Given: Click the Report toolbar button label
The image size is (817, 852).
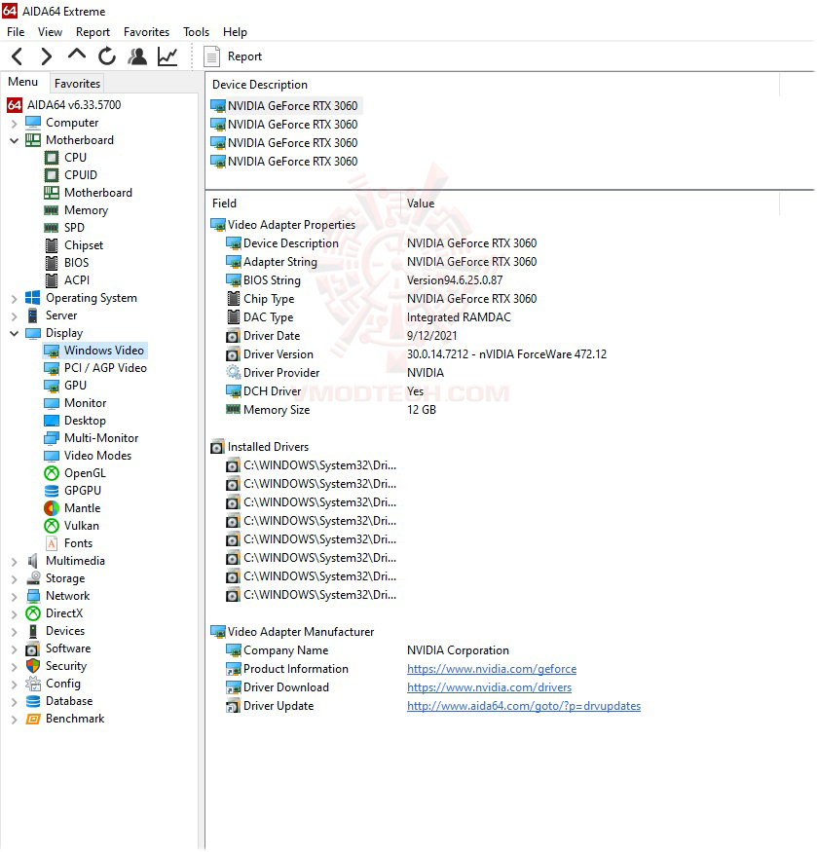Looking at the screenshot, I should pyautogui.click(x=244, y=56).
